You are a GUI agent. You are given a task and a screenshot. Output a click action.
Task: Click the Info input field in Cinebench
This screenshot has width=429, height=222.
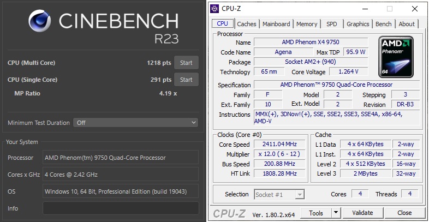[x=121, y=208]
